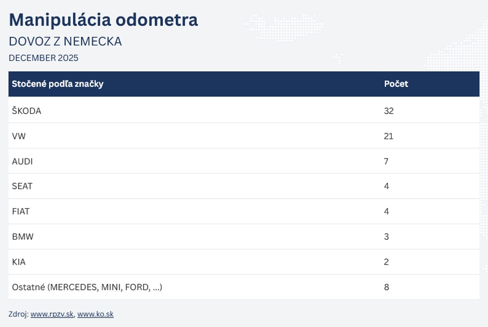
Task: Select the 'Ostatné (MERCEDES, MINI, FORD, ...)' cell
Action: point(87,287)
